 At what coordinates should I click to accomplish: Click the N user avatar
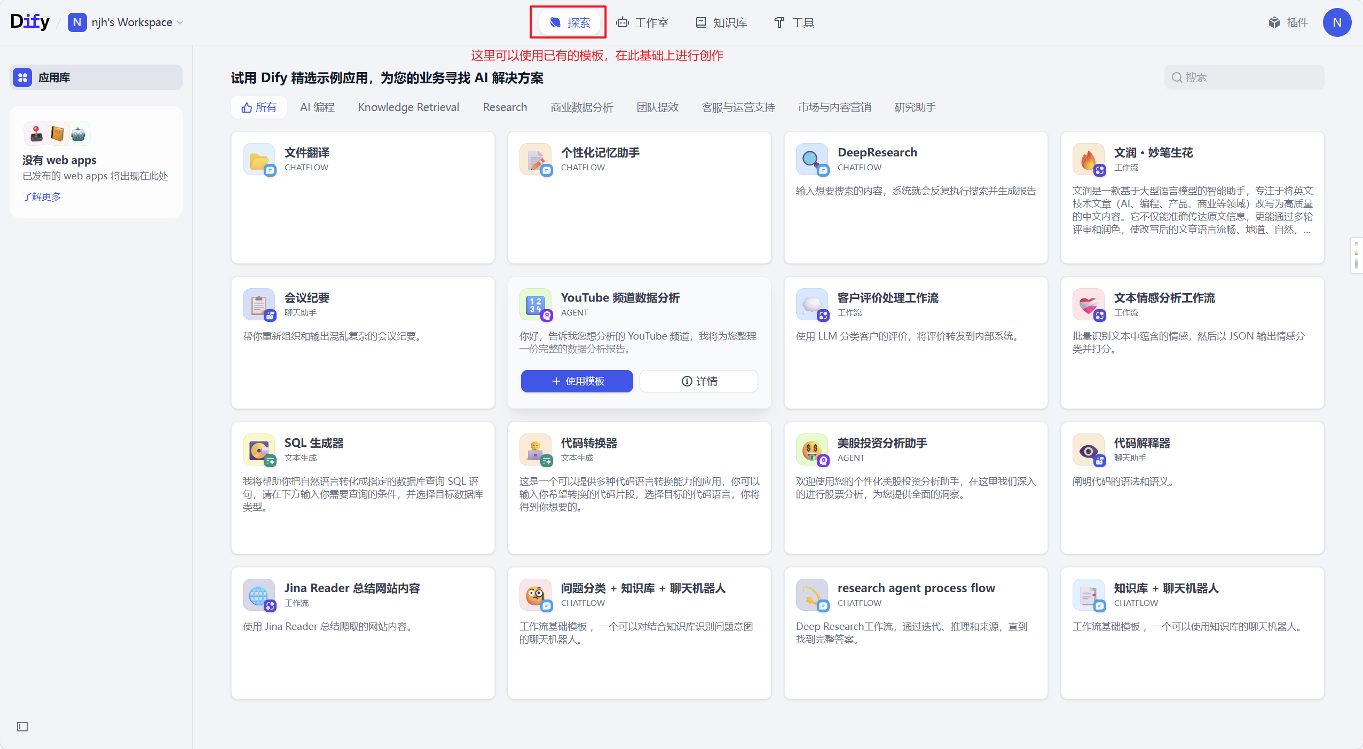pyautogui.click(x=1337, y=22)
